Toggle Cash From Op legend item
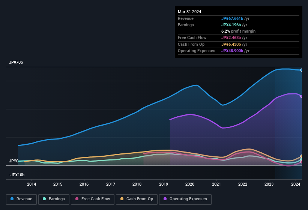Screen dimensions: 308x210 click(x=137, y=199)
